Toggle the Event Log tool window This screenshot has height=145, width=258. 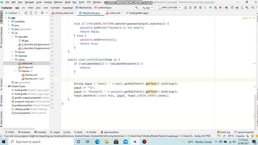[223, 132]
